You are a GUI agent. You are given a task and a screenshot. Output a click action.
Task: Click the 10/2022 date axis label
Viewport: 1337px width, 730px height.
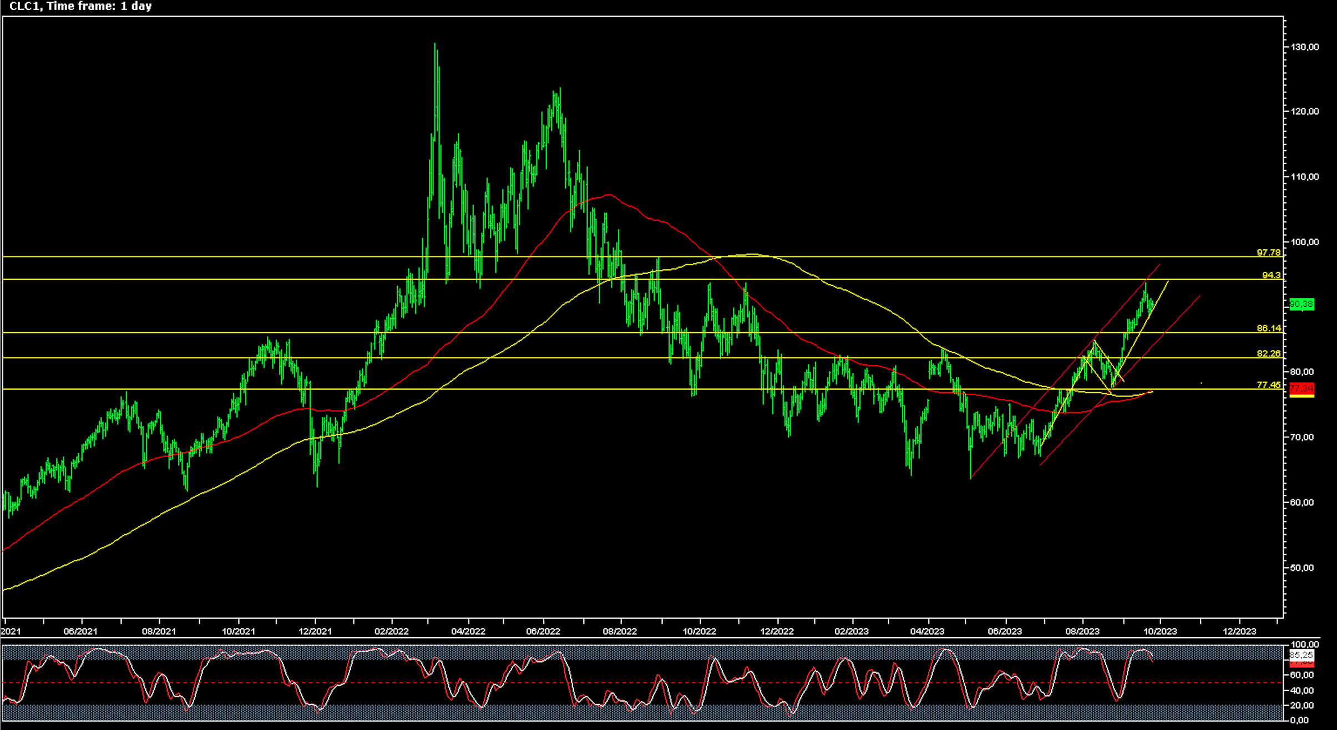tap(700, 631)
